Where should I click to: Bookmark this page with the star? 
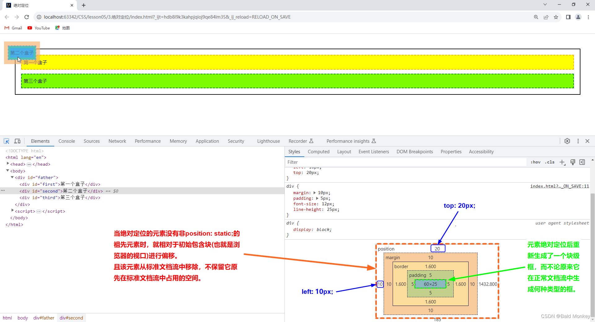coord(556,17)
